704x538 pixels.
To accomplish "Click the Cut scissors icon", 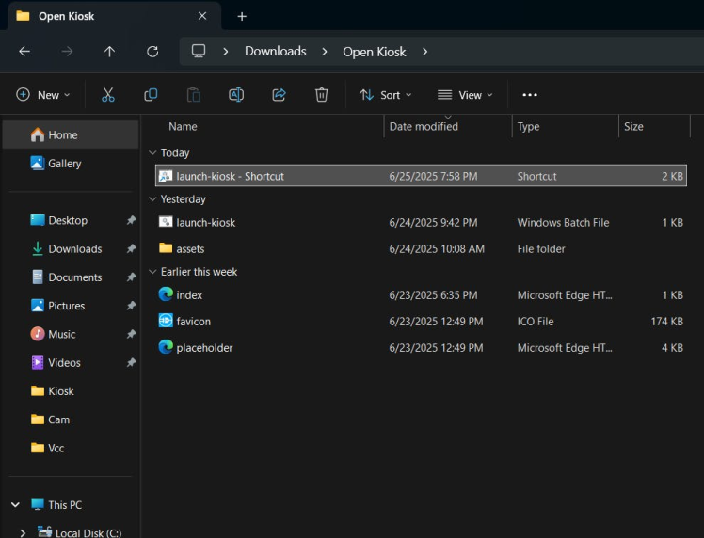I will coord(107,95).
